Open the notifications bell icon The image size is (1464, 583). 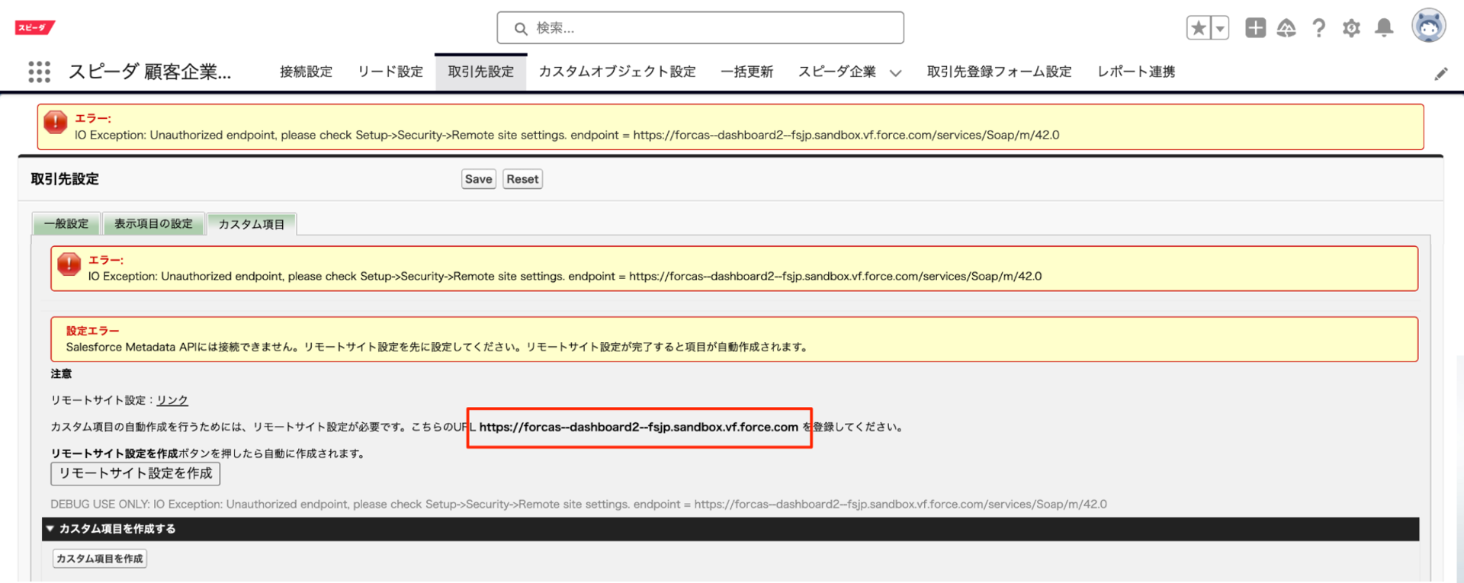[1384, 28]
